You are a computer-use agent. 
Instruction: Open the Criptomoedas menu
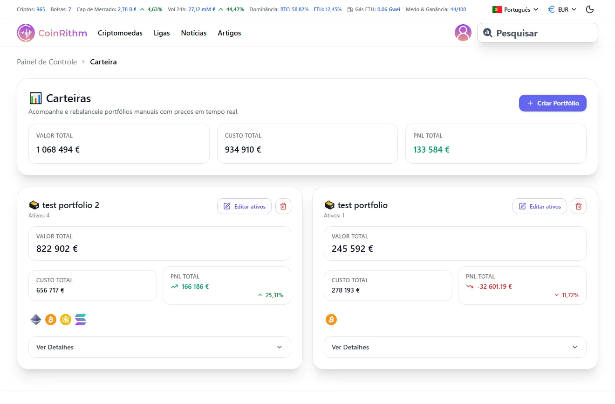coord(120,33)
